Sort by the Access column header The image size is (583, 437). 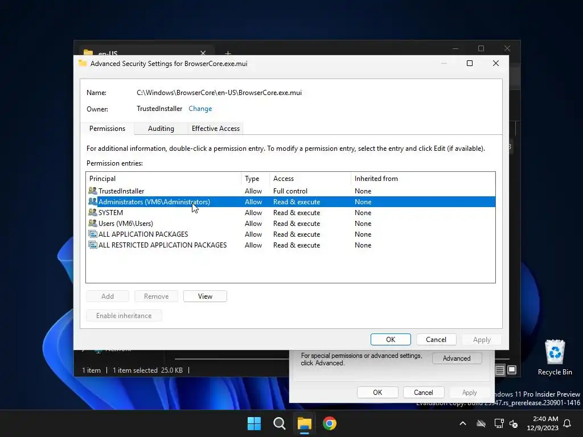(310, 179)
